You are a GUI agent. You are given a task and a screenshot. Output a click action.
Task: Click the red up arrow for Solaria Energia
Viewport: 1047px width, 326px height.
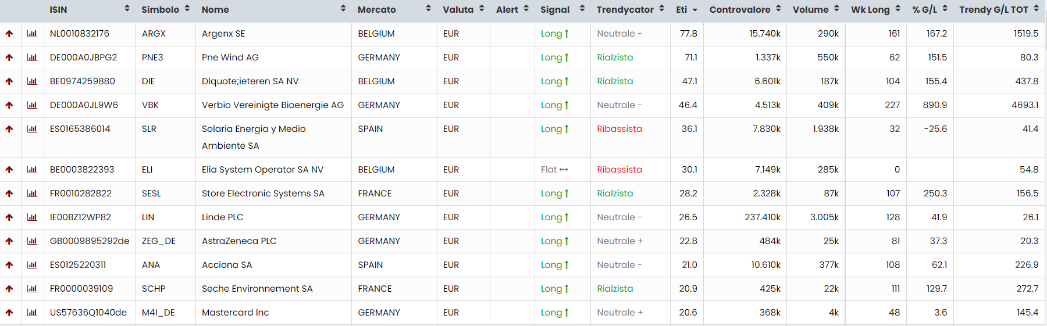pos(9,129)
